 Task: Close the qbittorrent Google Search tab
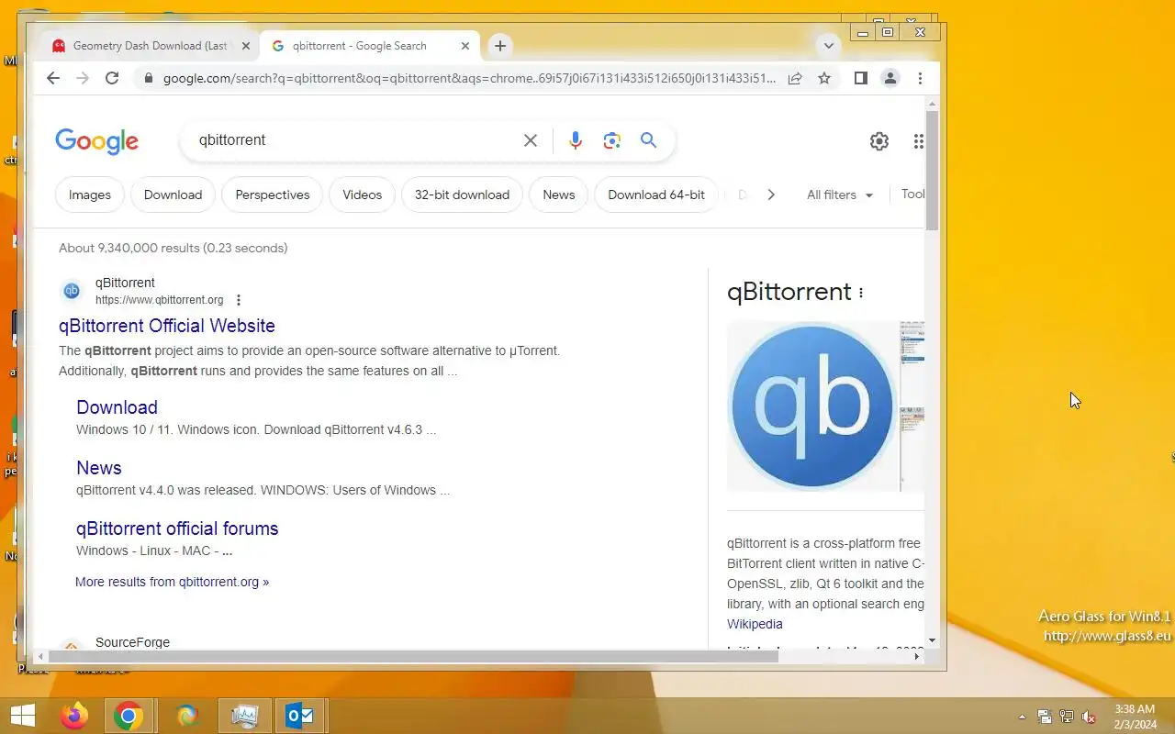465,46
